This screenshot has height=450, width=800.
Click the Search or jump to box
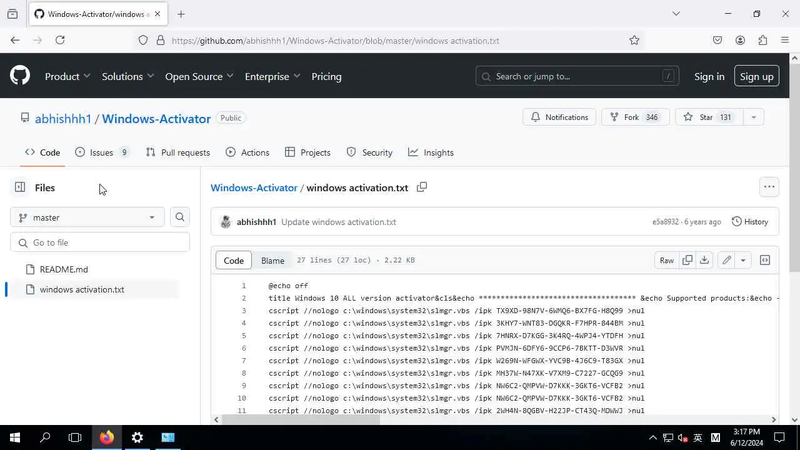(577, 76)
